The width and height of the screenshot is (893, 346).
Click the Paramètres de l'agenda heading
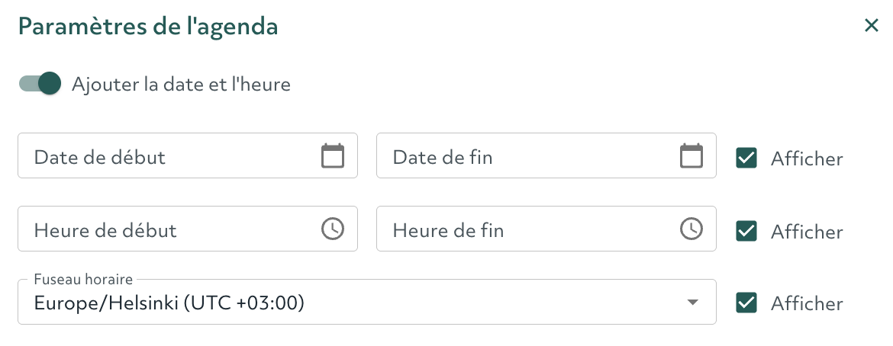point(148,27)
